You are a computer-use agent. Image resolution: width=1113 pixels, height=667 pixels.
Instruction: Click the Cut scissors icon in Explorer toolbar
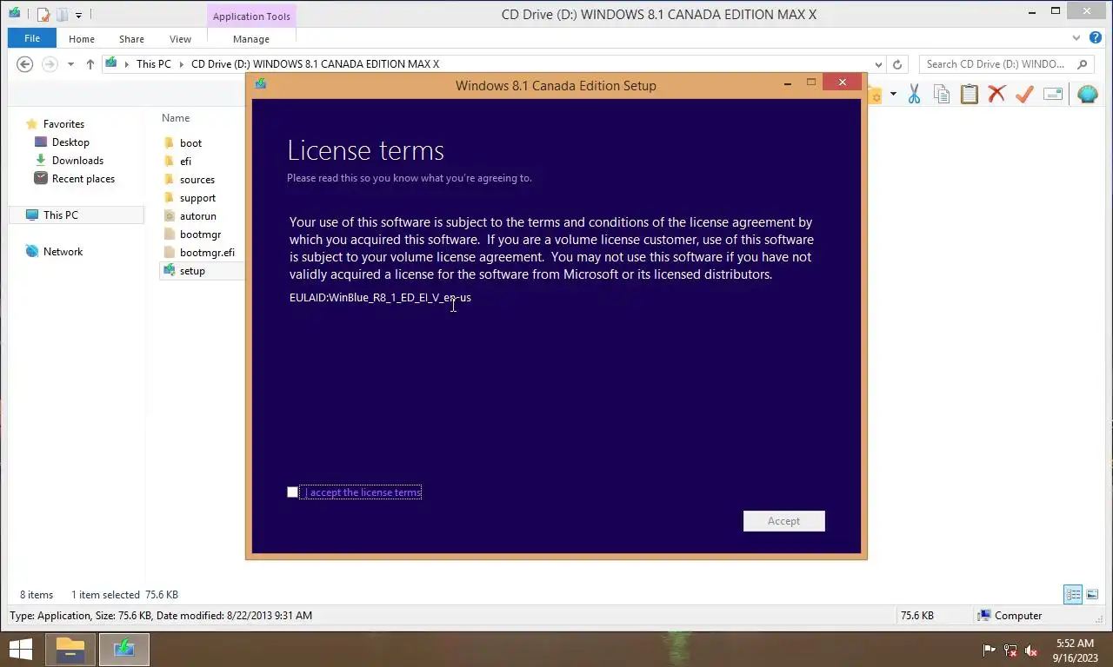[914, 95]
